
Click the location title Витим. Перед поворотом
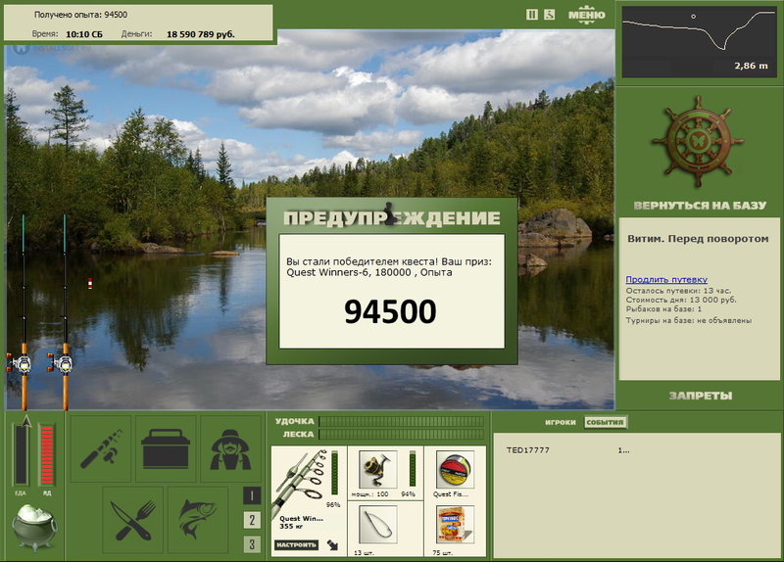point(698,239)
